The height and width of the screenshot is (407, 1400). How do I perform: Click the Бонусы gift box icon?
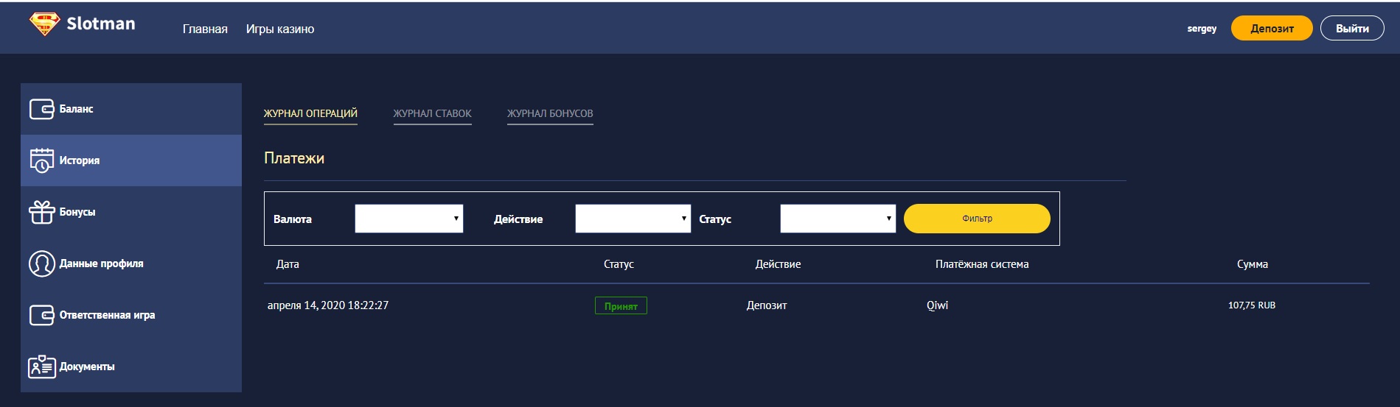point(41,212)
